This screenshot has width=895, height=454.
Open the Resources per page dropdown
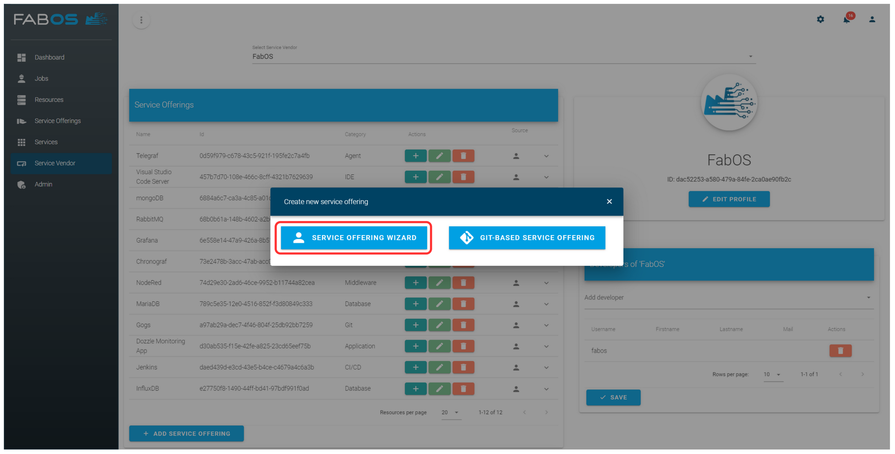tap(450, 412)
